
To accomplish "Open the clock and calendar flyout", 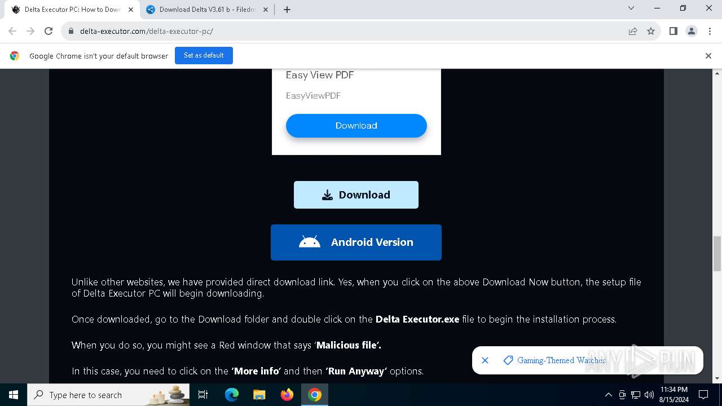I will [673, 395].
